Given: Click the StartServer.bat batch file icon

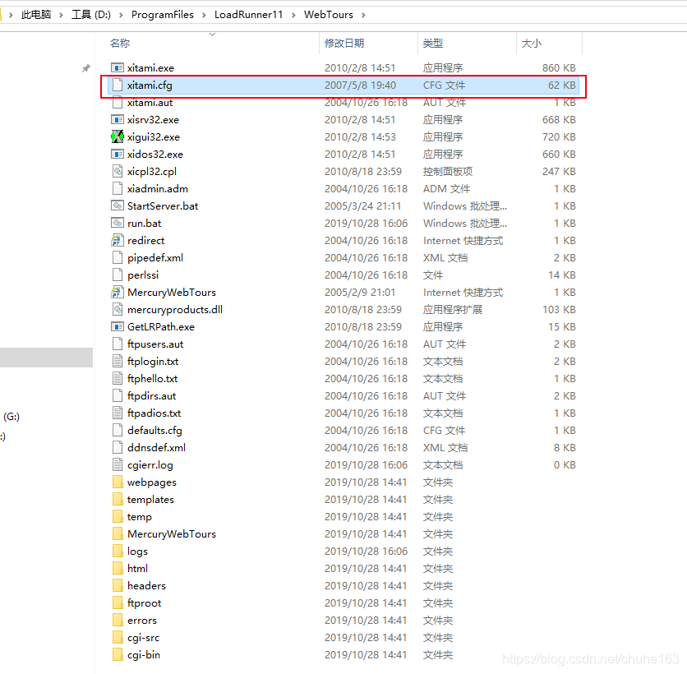Looking at the screenshot, I should [117, 206].
